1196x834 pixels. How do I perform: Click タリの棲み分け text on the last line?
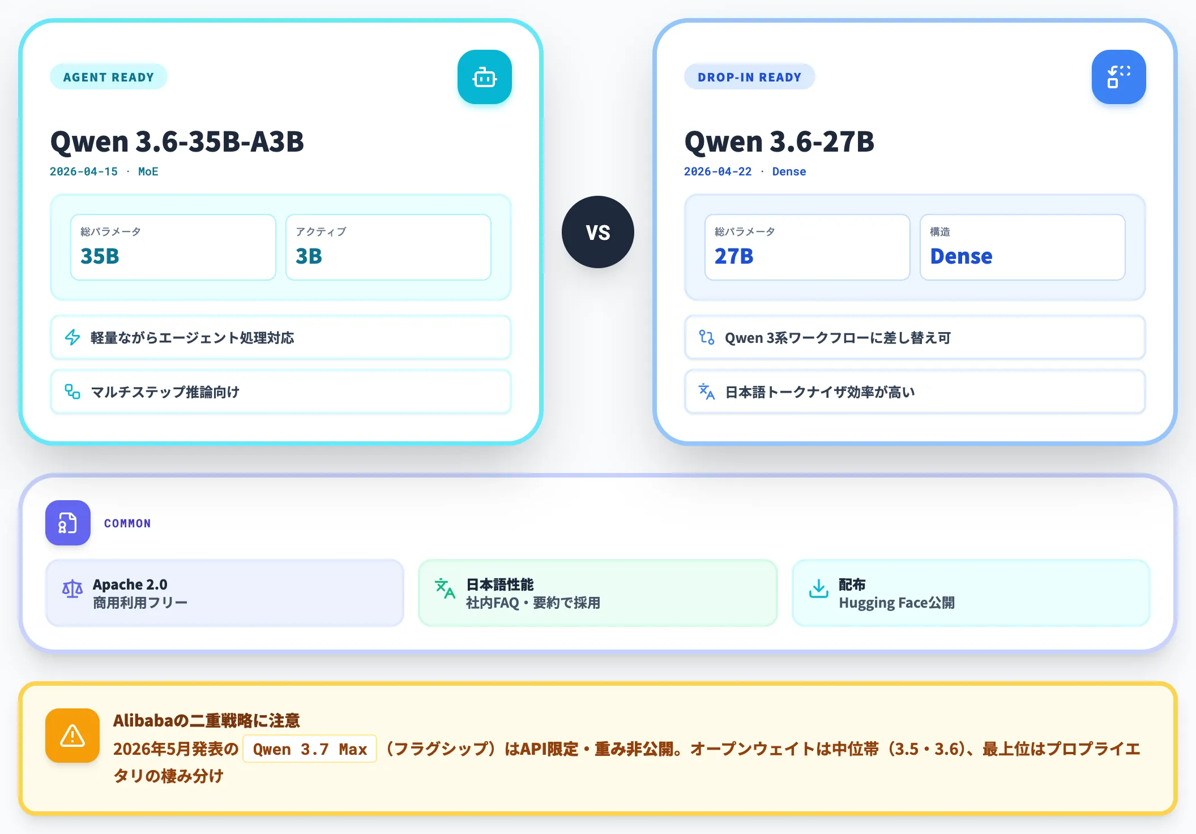tap(169, 776)
